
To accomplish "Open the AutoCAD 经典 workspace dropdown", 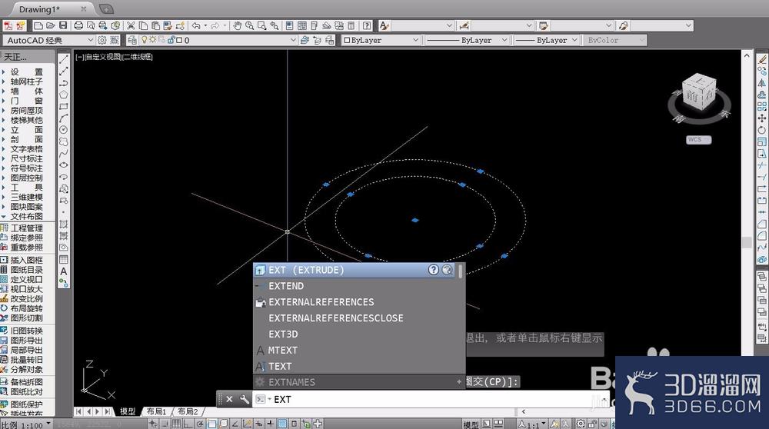I will tap(48, 40).
